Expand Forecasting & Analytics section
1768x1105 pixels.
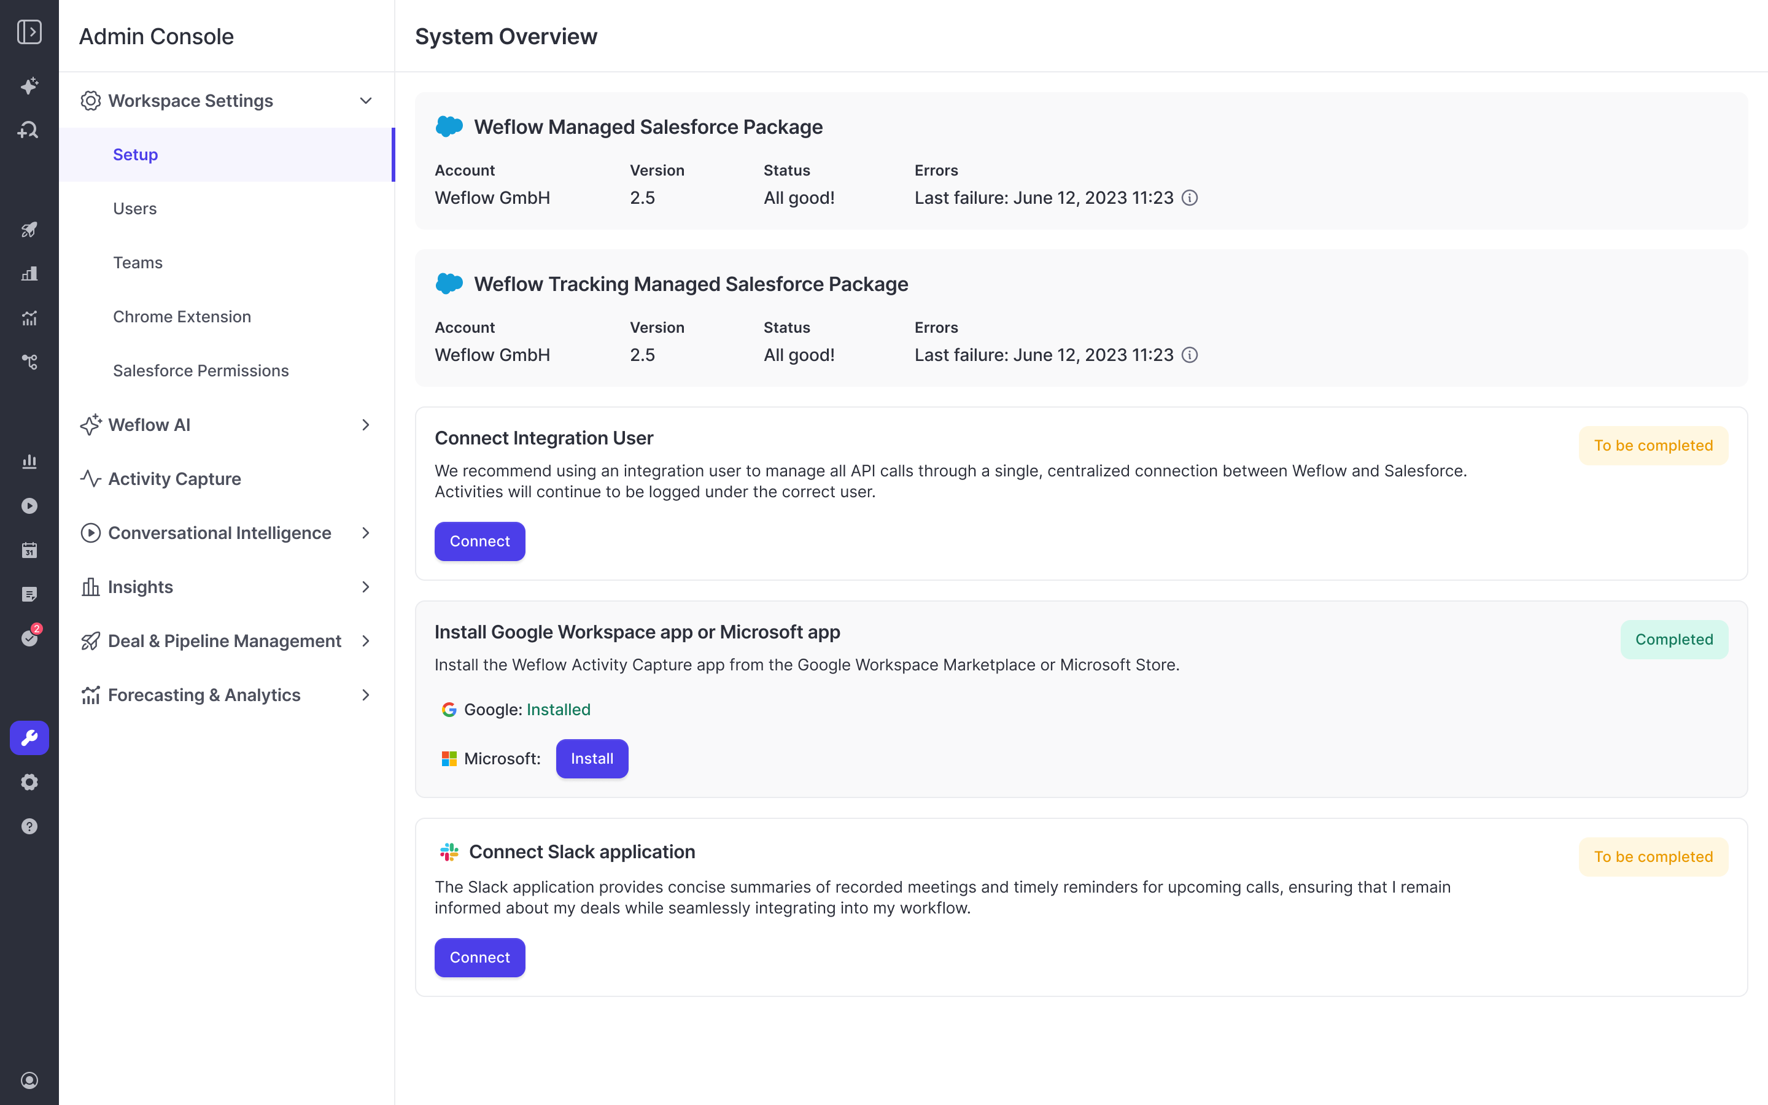pyautogui.click(x=366, y=695)
